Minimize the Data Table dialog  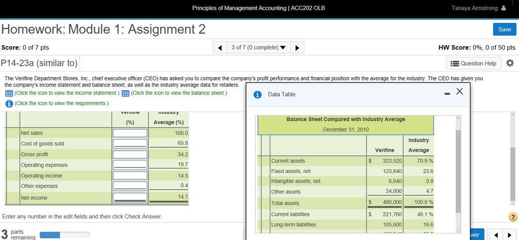[448, 94]
